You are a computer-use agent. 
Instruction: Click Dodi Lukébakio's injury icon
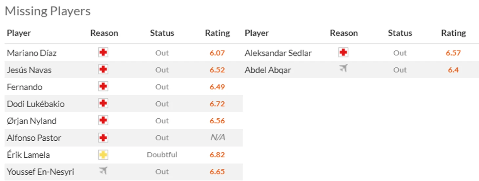(x=103, y=104)
